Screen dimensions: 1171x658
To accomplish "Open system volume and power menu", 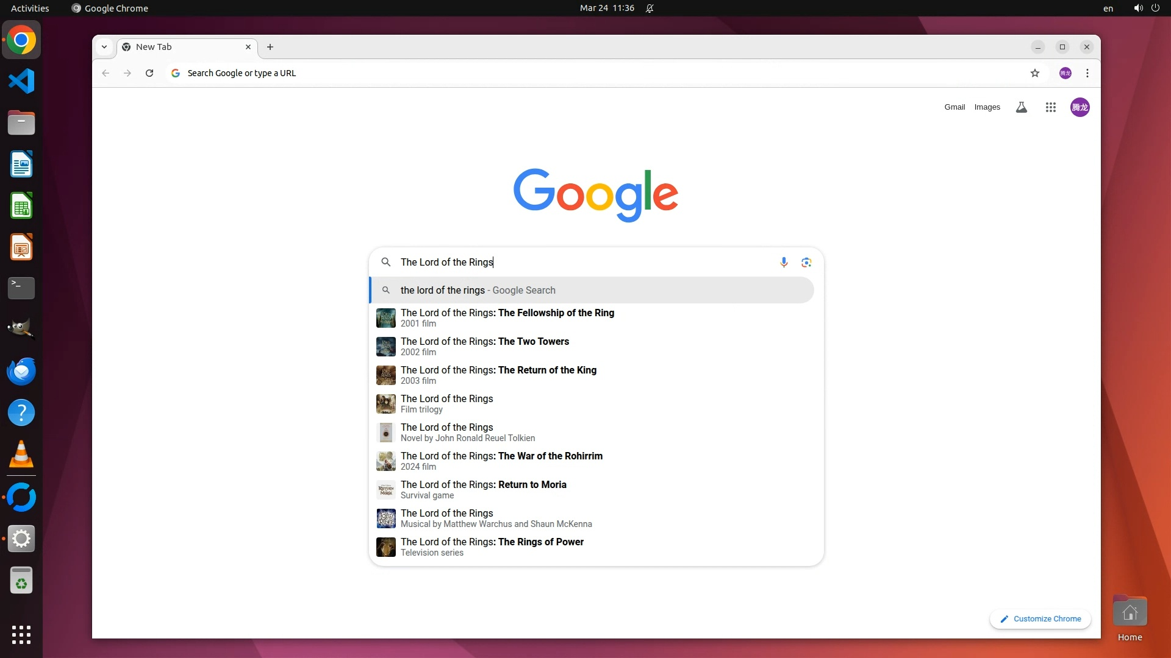I will (x=1146, y=8).
